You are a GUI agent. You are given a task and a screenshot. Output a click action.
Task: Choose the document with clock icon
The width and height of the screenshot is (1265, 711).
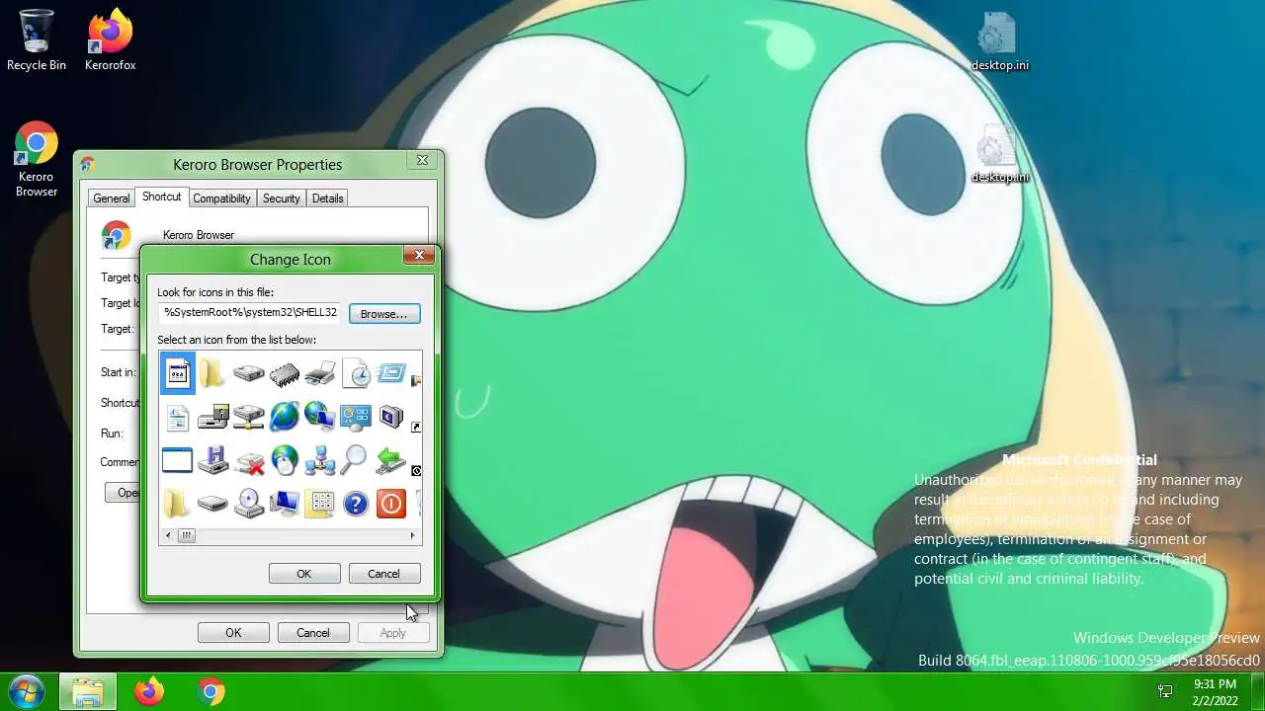click(356, 373)
